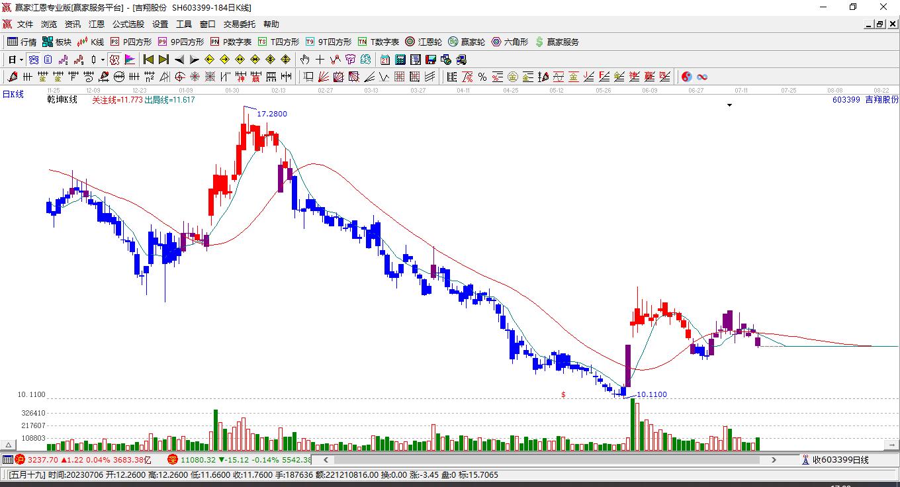Click the red-blue yin-yang ball icon
Image resolution: width=900 pixels, height=487 pixels.
[x=687, y=77]
